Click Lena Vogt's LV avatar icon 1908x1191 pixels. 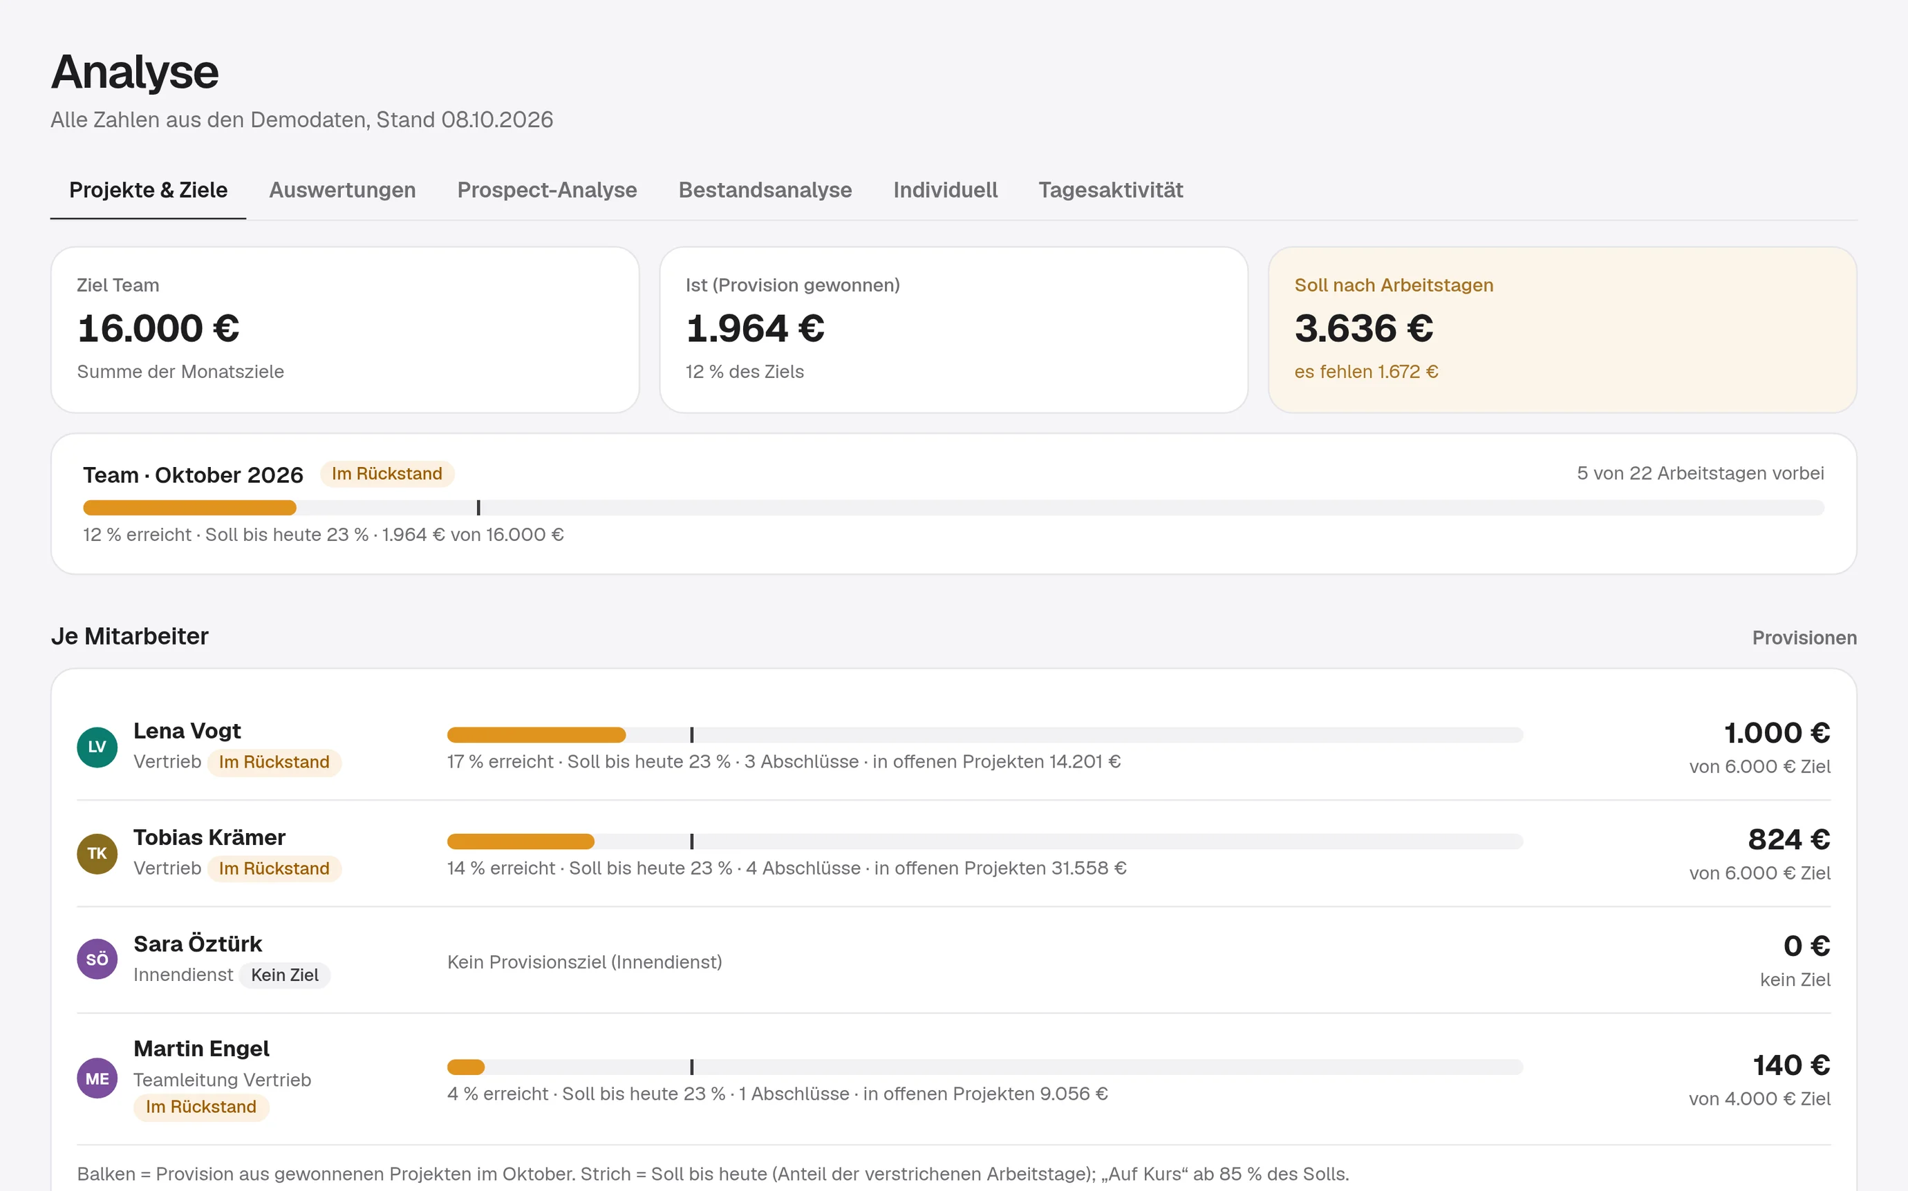(97, 747)
